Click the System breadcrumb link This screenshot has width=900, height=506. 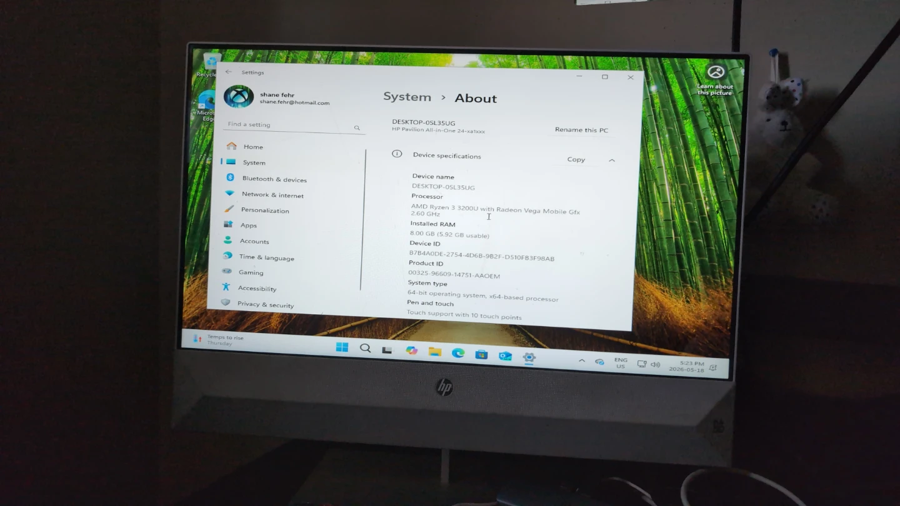407,97
